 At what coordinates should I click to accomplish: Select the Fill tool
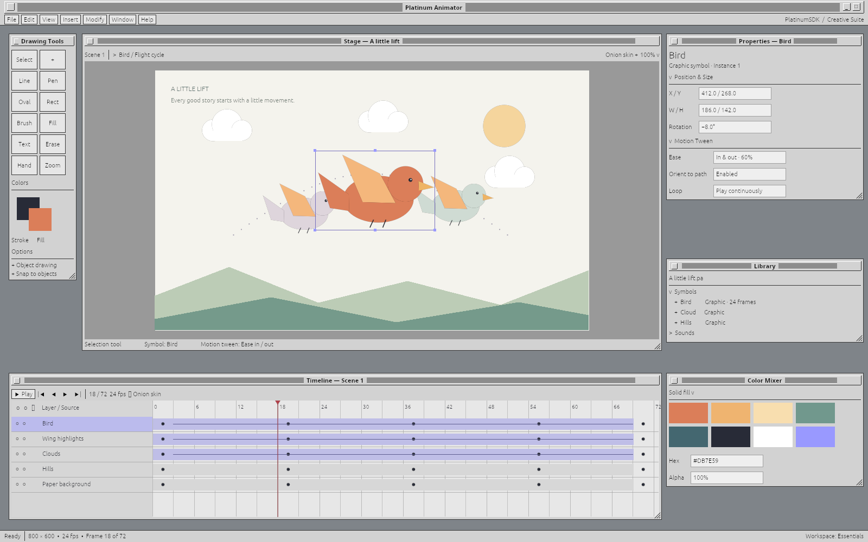(x=53, y=123)
